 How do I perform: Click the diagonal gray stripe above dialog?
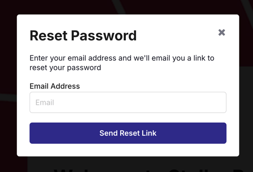pyautogui.click(x=119, y=7)
